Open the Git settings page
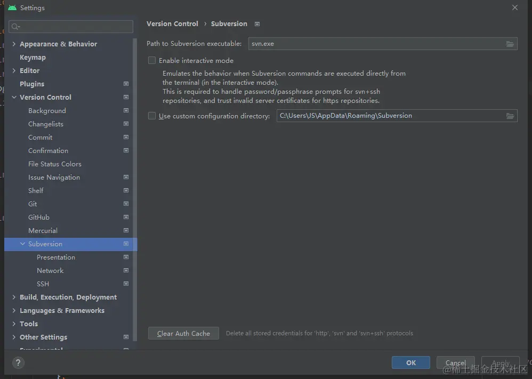 coord(33,204)
